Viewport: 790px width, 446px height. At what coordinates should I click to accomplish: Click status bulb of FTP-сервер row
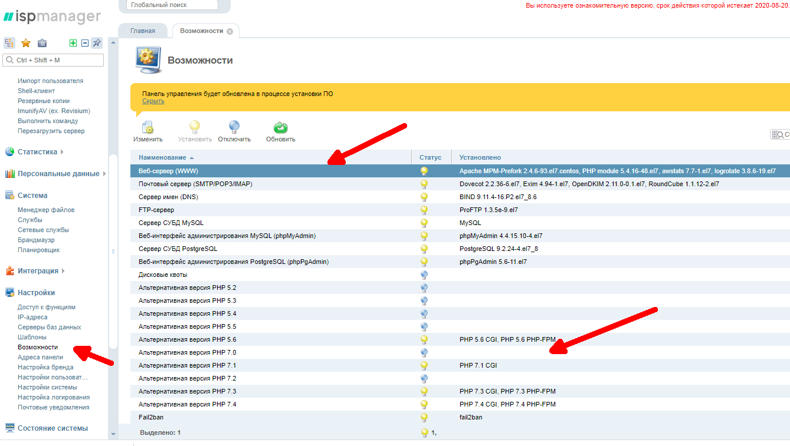pos(424,210)
